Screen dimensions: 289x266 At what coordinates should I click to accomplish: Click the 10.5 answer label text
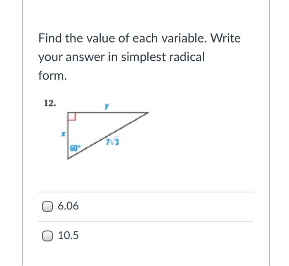69,236
